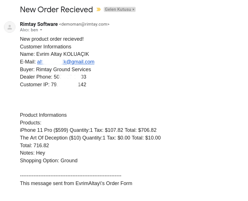
Task: Click The Art Of Deception order line
Action: coord(90,138)
